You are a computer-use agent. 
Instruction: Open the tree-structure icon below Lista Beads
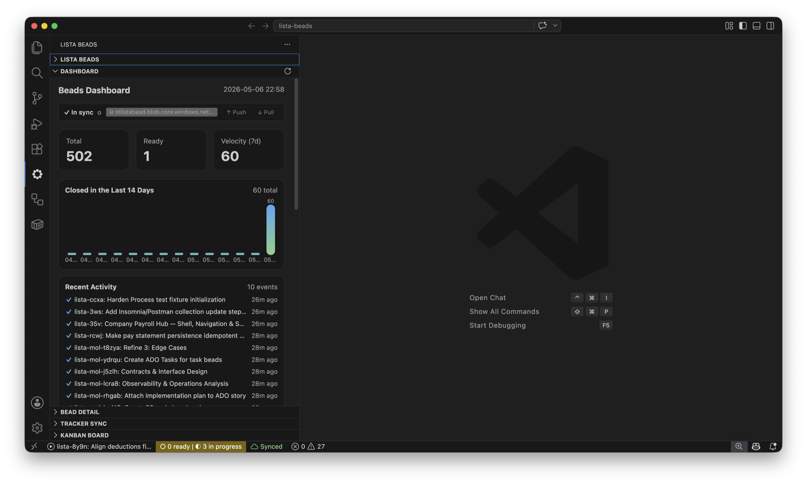pos(37,199)
